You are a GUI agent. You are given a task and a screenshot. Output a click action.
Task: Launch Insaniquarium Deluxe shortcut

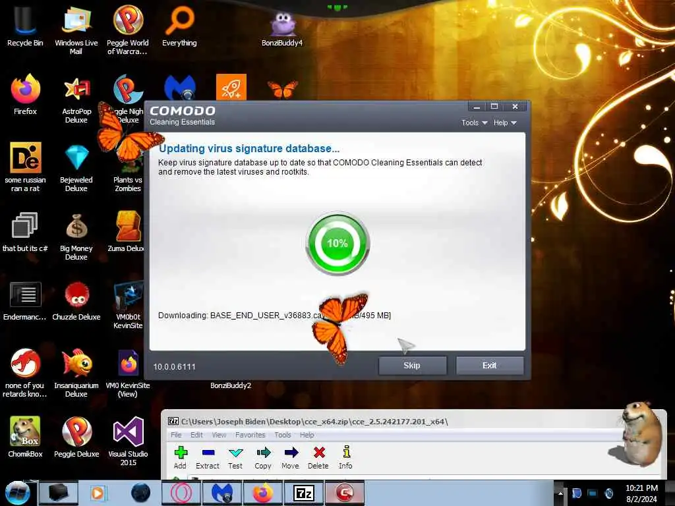pyautogui.click(x=76, y=373)
